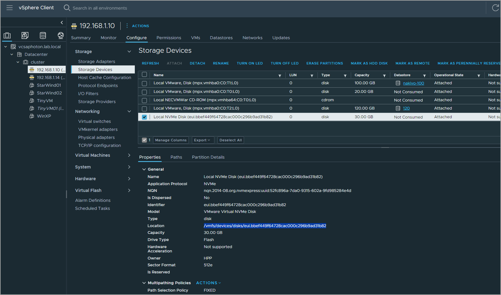Click the REFRESH button
This screenshot has height=295, width=501.
click(x=151, y=63)
